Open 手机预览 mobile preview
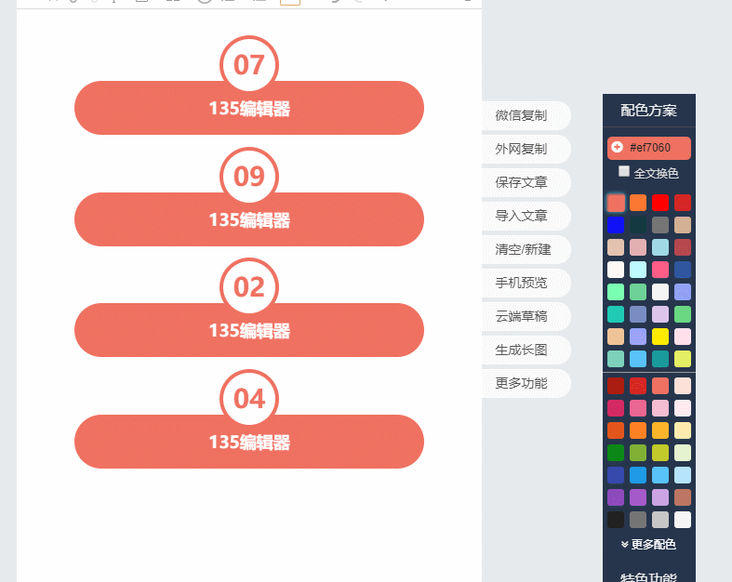This screenshot has height=582, width=732. coord(522,283)
